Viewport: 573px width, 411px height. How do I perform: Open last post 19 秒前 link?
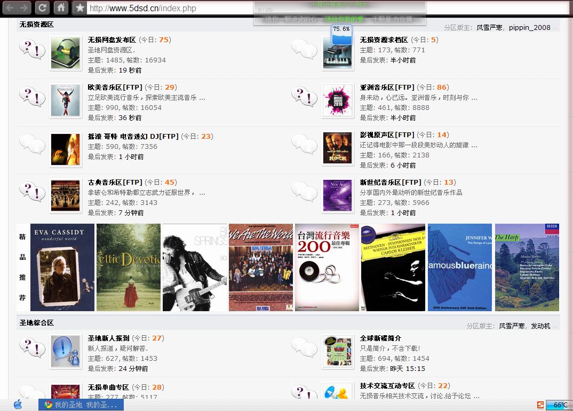click(130, 70)
